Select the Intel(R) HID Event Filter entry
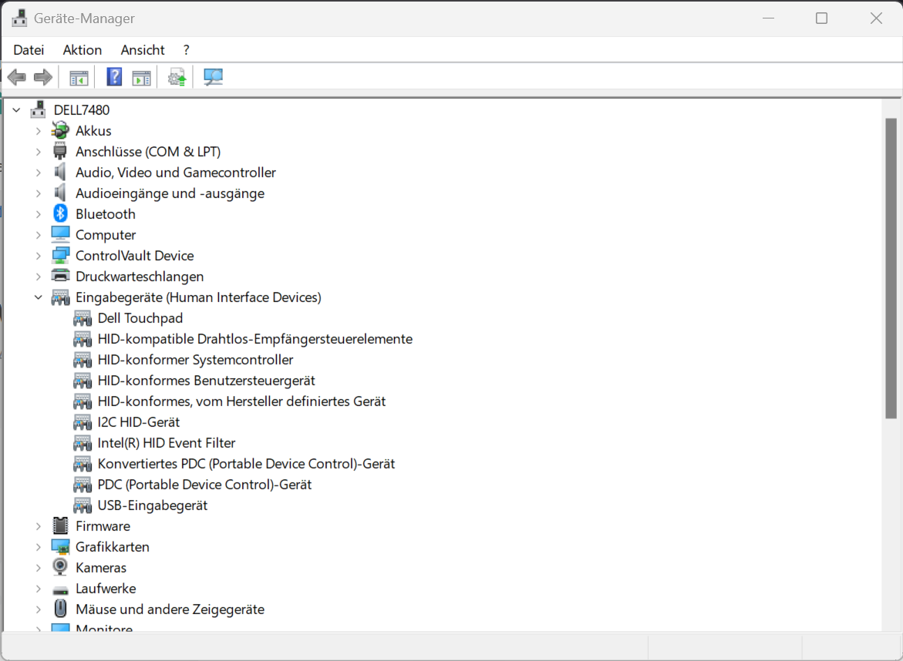 click(x=166, y=443)
